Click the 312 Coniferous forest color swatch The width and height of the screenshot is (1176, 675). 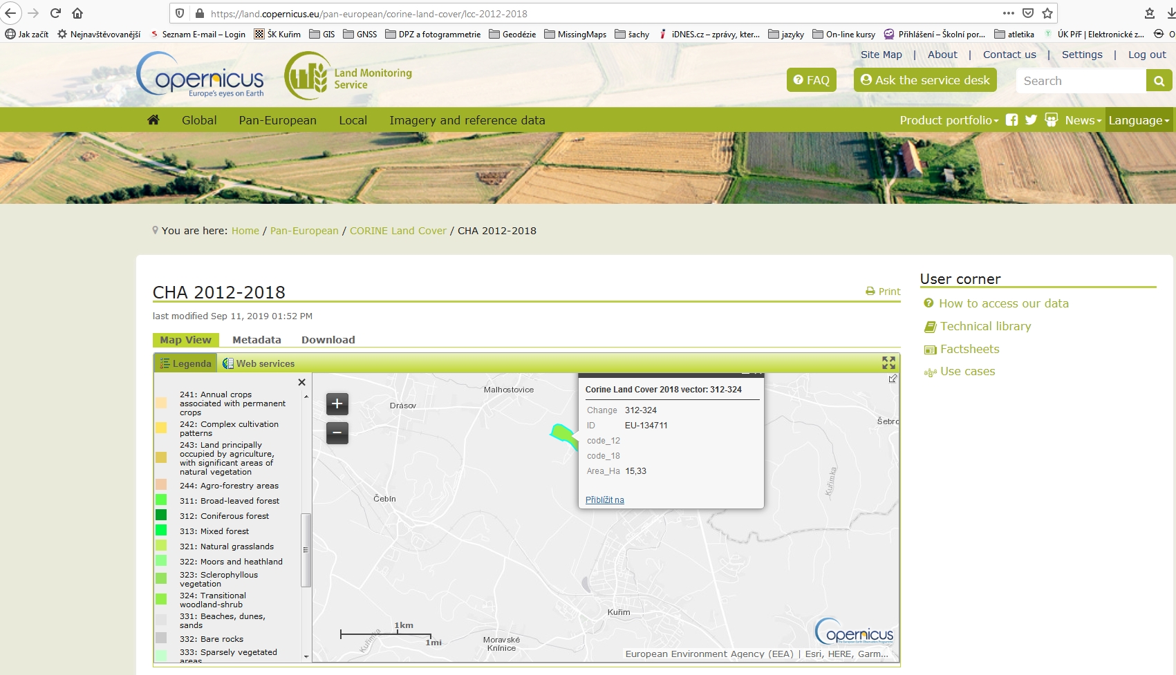[161, 515]
